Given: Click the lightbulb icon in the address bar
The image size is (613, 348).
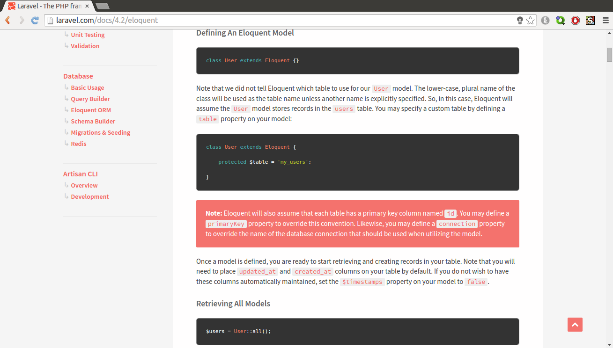Looking at the screenshot, I should 520,21.
